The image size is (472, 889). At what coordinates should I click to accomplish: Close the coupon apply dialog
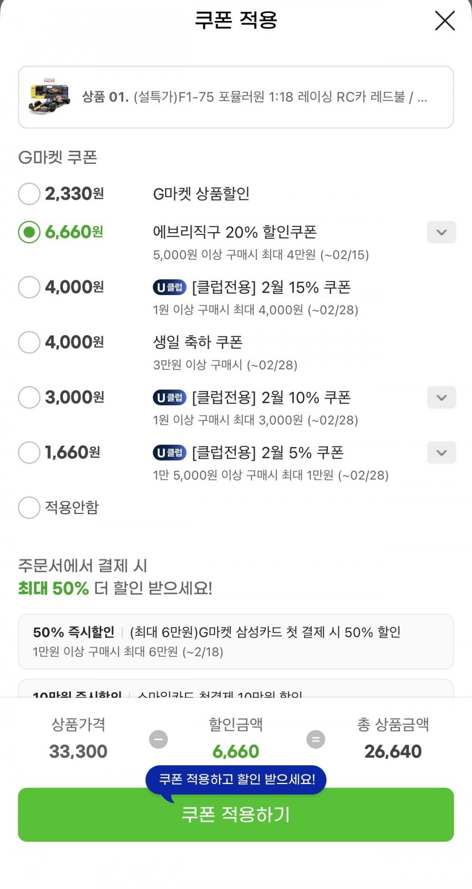[x=444, y=21]
